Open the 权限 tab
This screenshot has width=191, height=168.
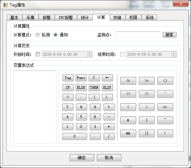133,18
